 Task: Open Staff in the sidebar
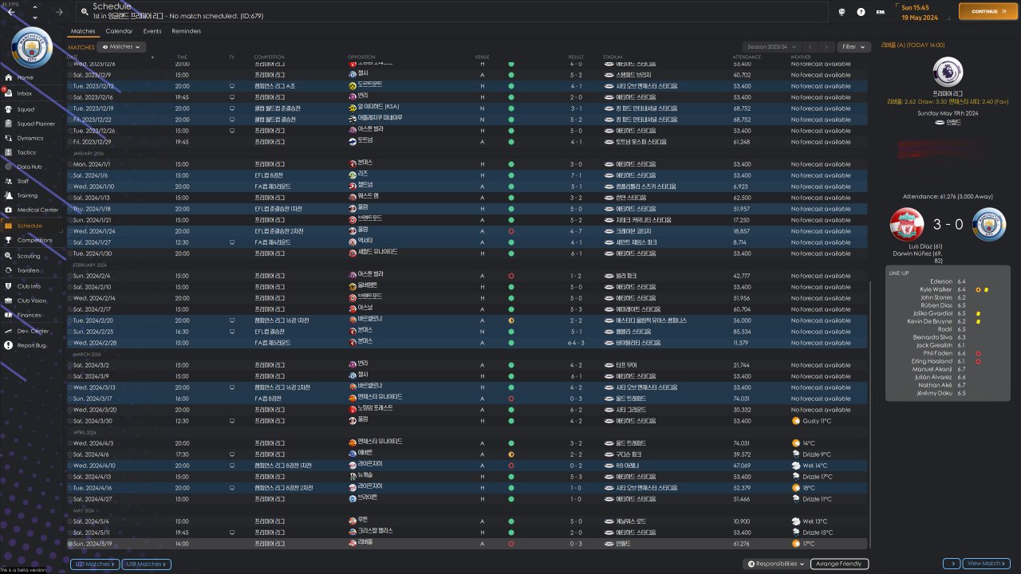[x=24, y=181]
